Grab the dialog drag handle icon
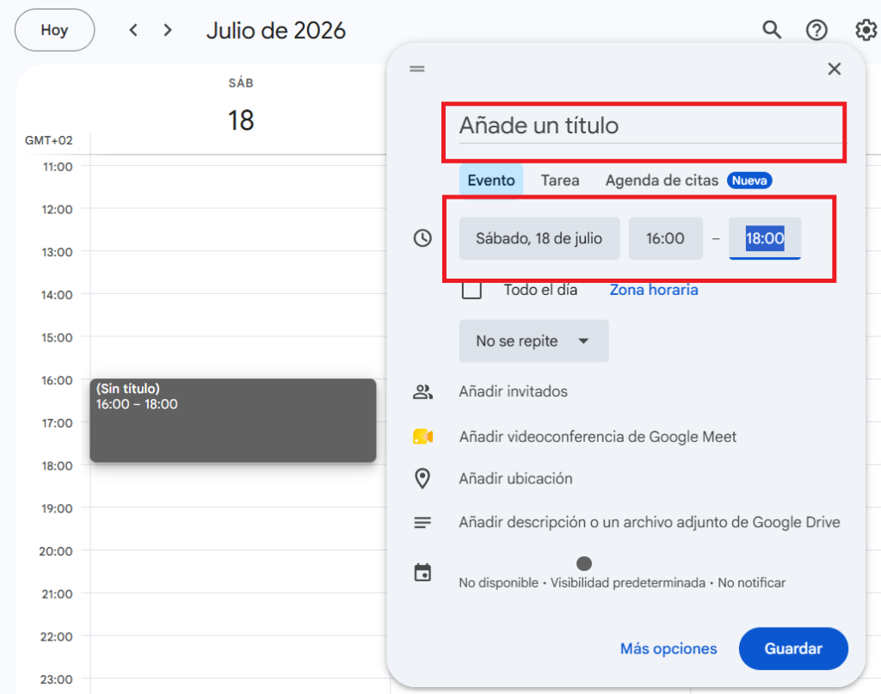 pyautogui.click(x=417, y=69)
